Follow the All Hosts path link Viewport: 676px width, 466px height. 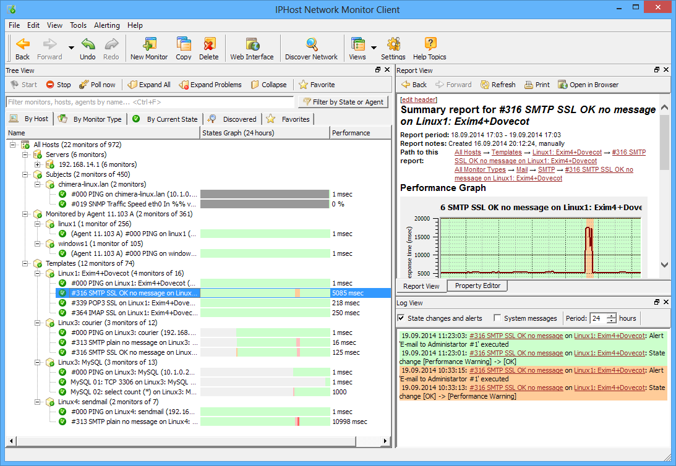tap(468, 152)
